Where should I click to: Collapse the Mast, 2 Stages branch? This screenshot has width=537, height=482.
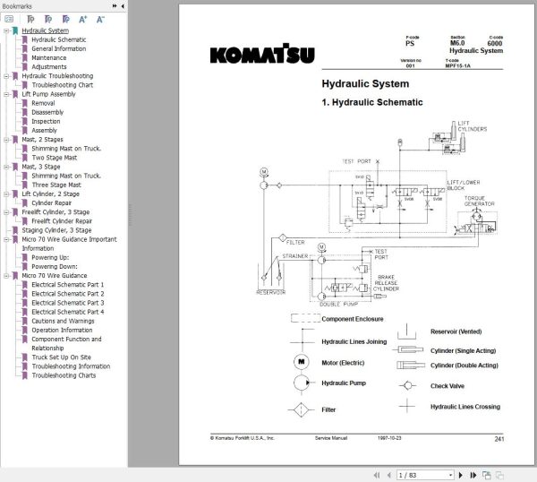tap(6, 140)
